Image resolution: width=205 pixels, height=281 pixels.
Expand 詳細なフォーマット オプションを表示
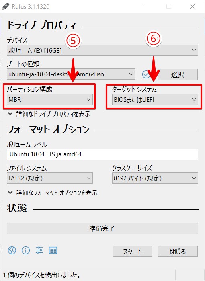pyautogui.click(x=53, y=193)
